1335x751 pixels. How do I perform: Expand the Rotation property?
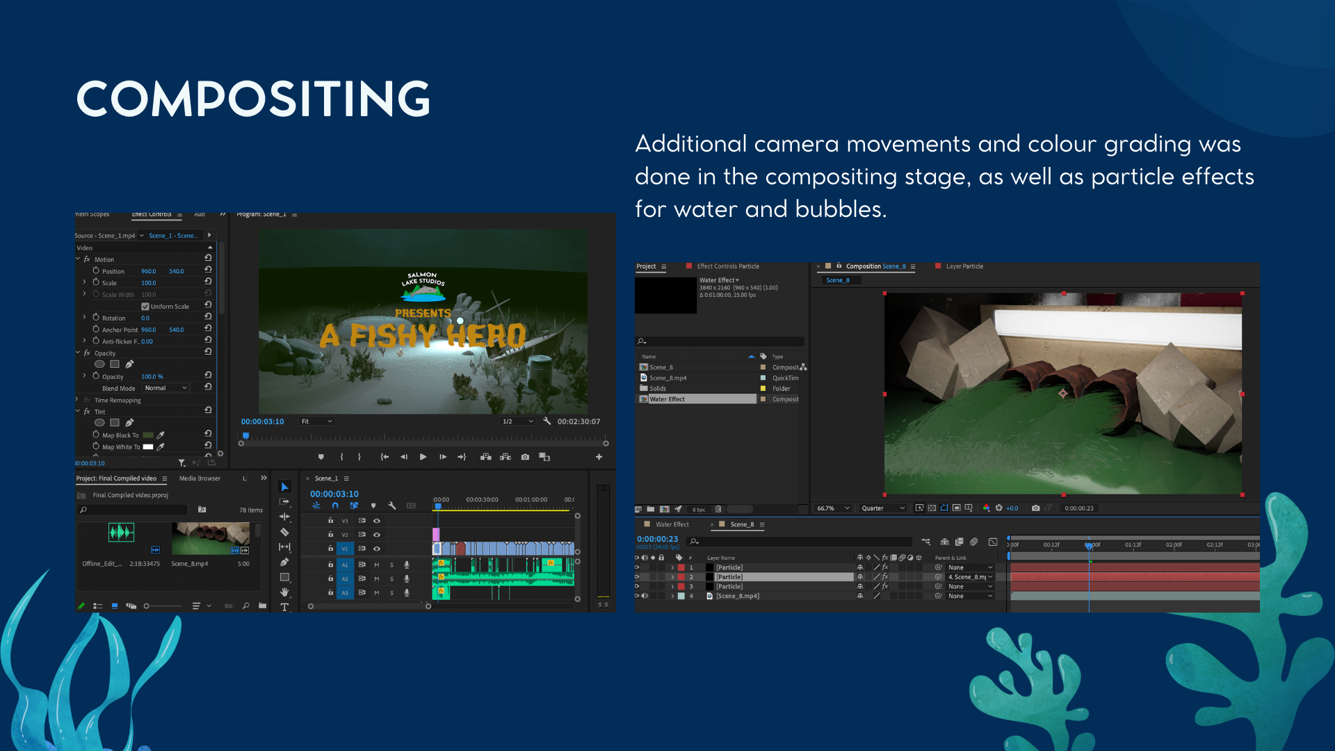[85, 318]
